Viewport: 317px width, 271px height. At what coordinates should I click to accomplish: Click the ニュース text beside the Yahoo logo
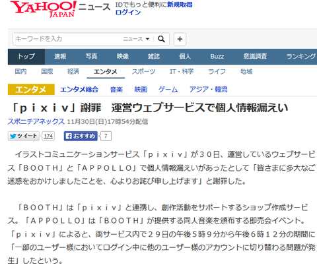coord(94,7)
